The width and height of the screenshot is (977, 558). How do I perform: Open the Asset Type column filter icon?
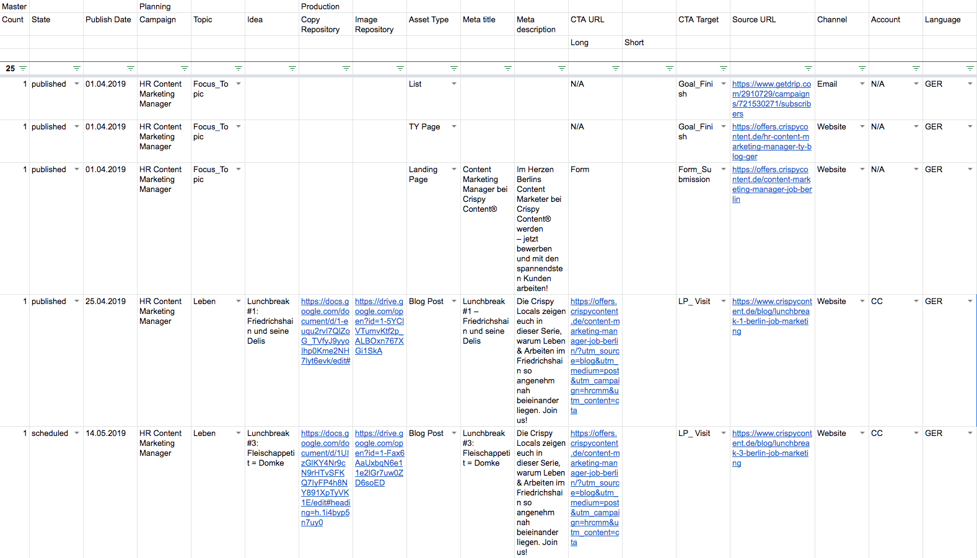(x=454, y=68)
